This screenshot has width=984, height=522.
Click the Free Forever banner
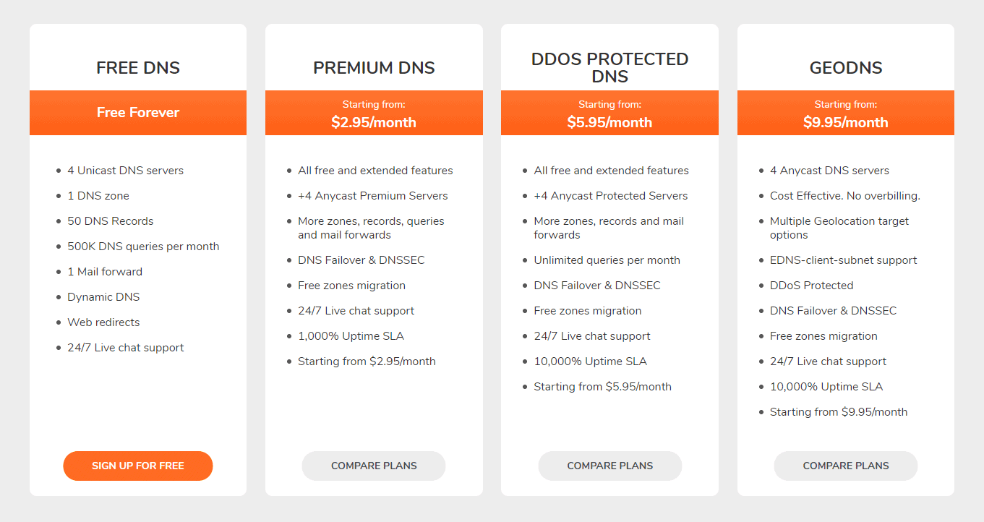tap(137, 113)
